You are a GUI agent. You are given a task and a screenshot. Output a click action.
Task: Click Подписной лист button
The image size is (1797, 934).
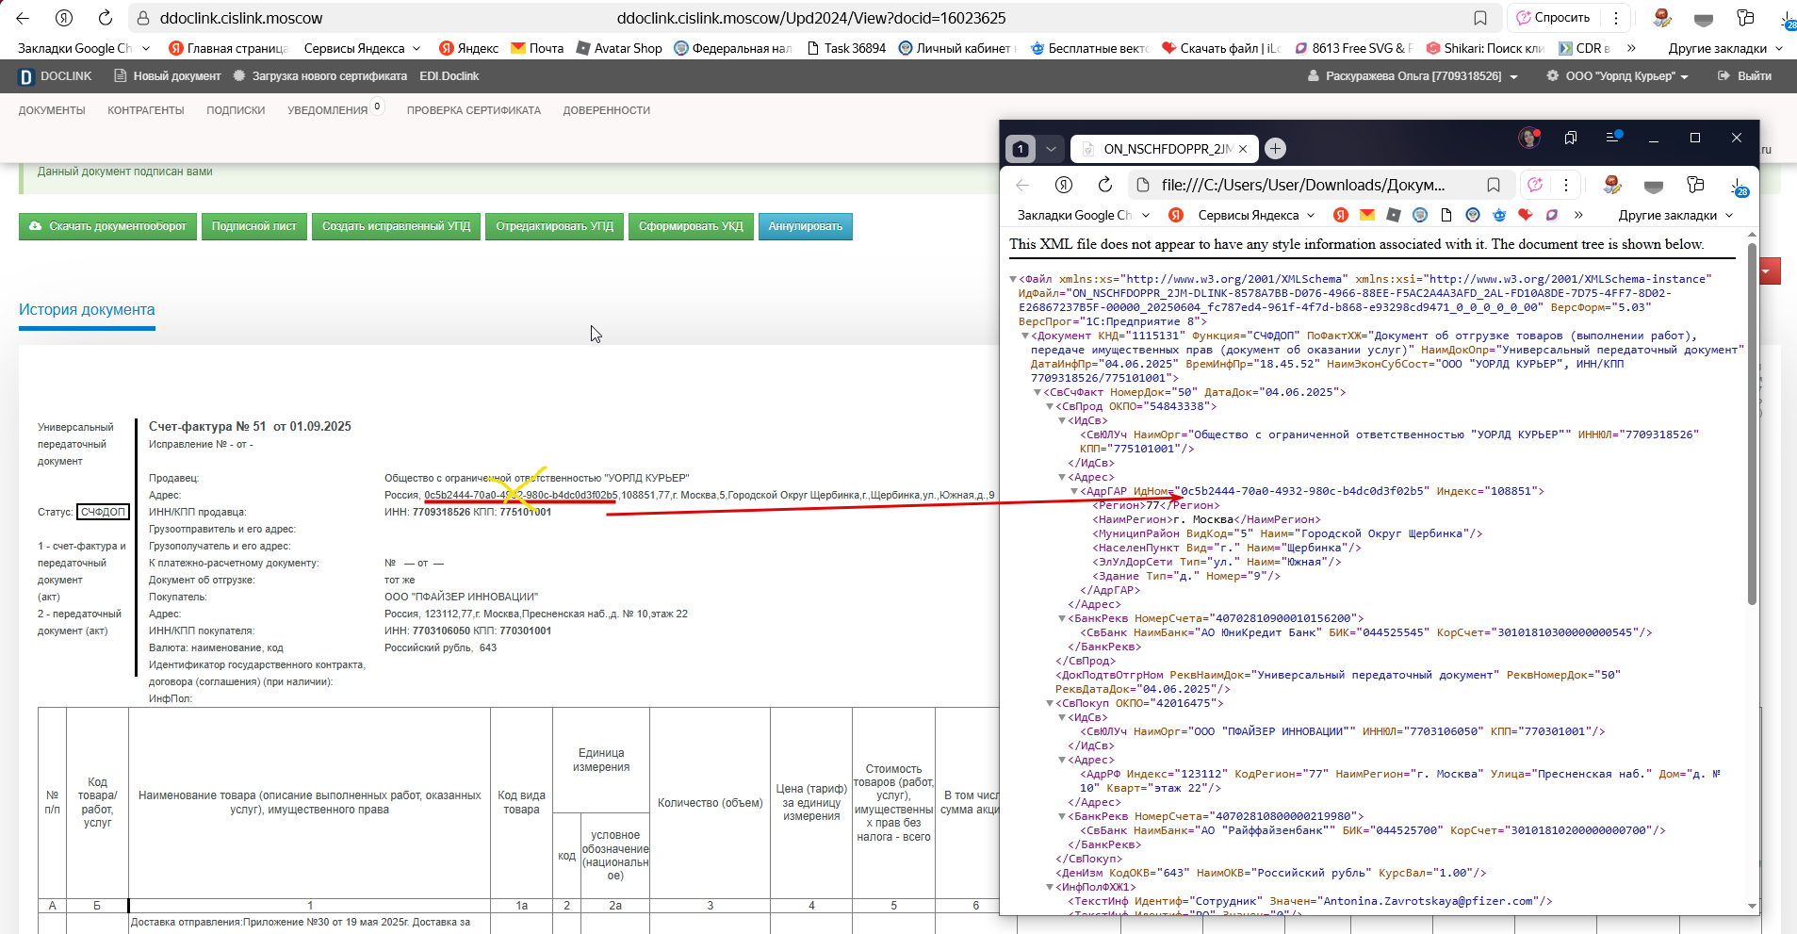(253, 226)
